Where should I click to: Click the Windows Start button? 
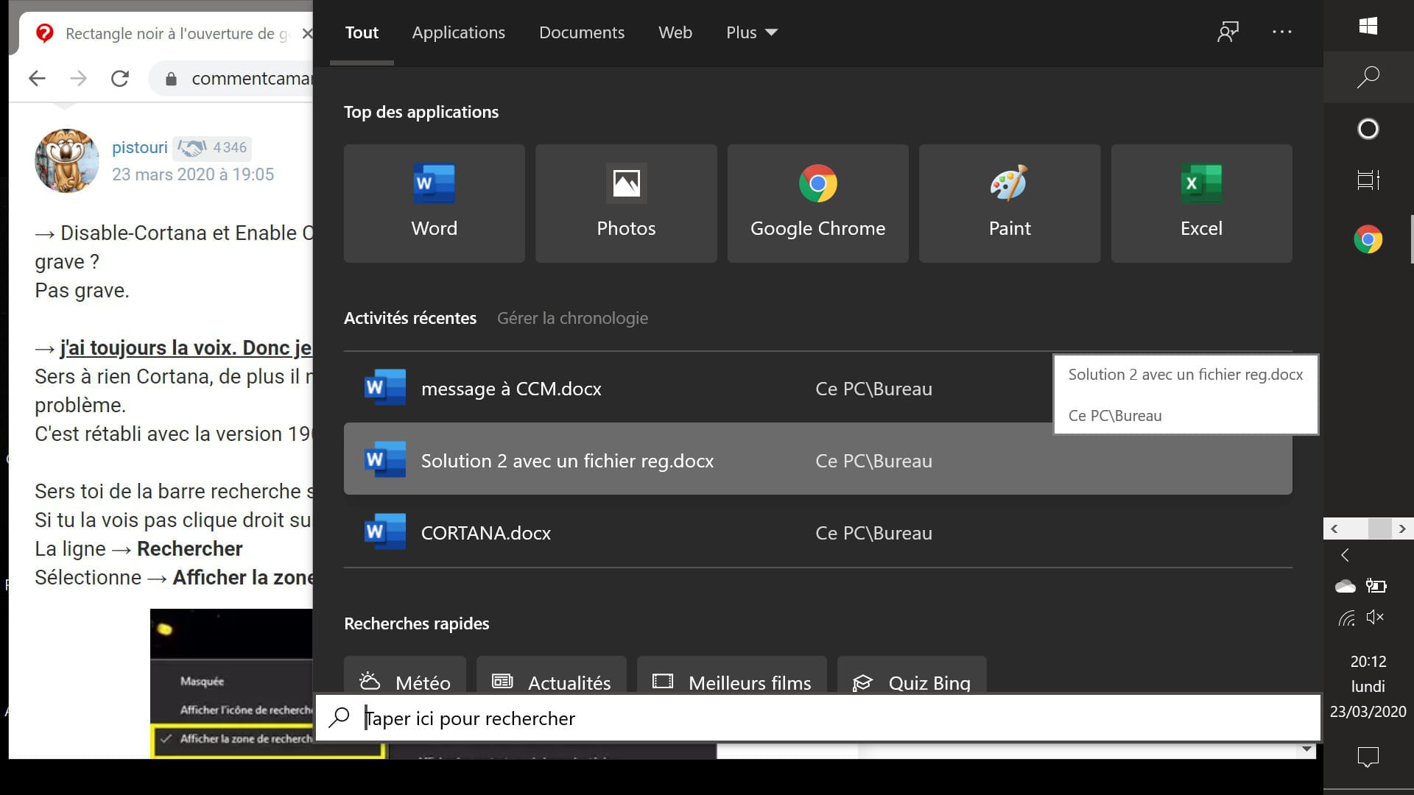[1368, 26]
